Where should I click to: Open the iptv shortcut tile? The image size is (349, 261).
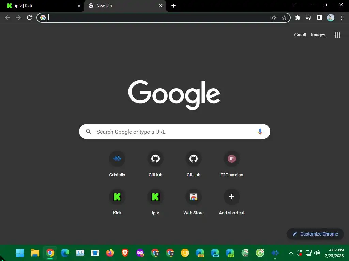pos(155,202)
